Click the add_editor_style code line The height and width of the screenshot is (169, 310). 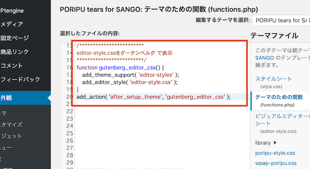[130, 82]
